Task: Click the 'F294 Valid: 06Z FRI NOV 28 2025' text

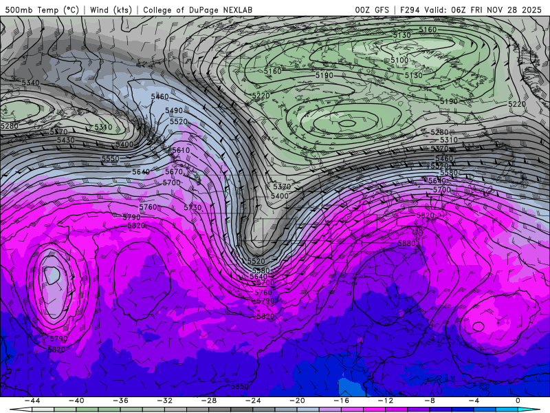Action: click(471, 10)
